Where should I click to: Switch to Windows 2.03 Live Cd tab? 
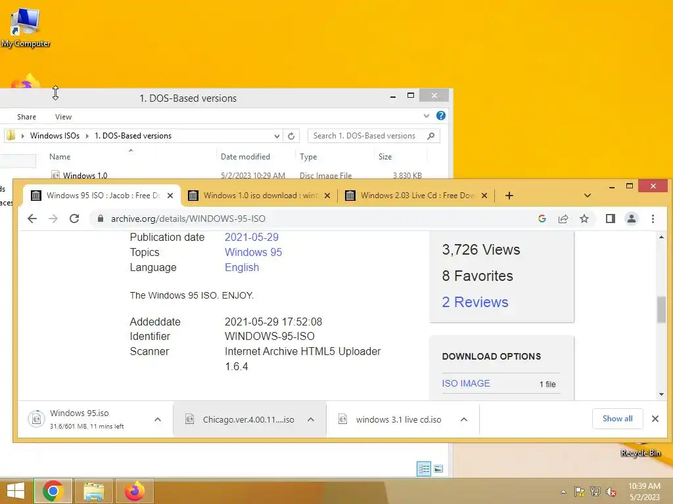click(416, 196)
